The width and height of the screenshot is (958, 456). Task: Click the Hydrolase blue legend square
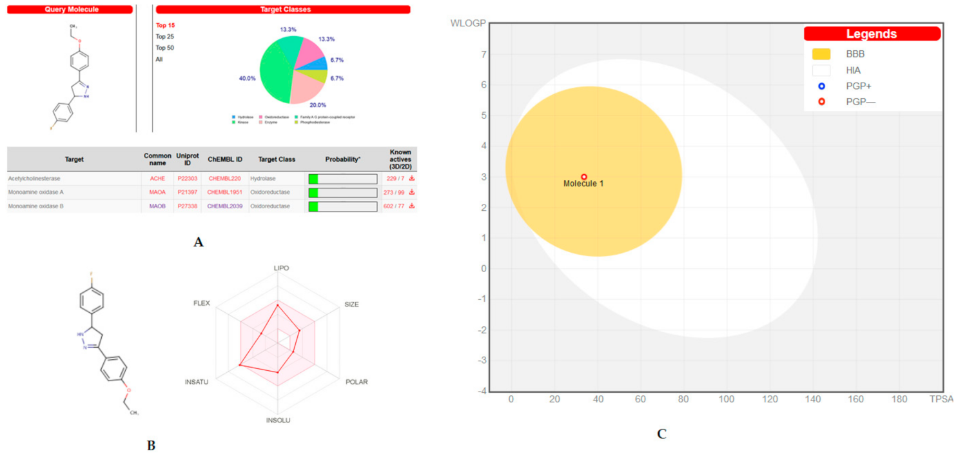[233, 117]
